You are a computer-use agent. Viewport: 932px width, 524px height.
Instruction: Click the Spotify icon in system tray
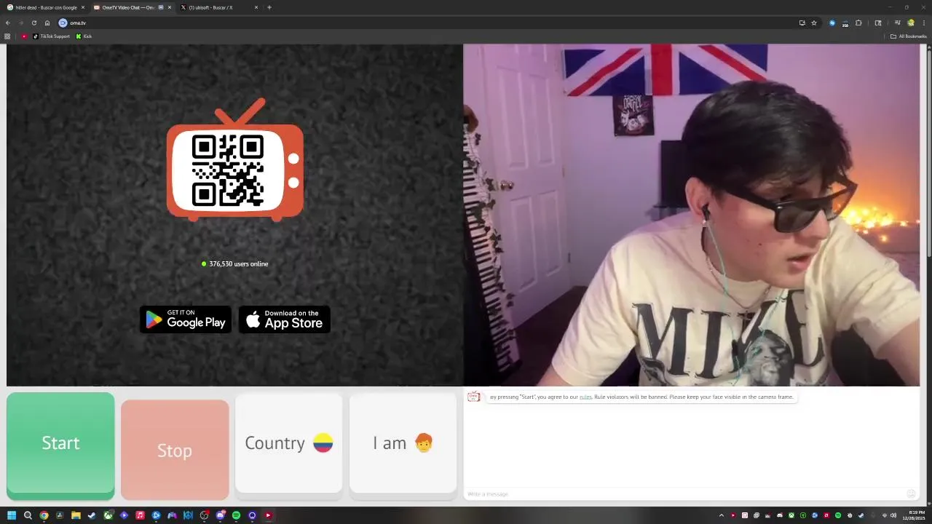838,515
